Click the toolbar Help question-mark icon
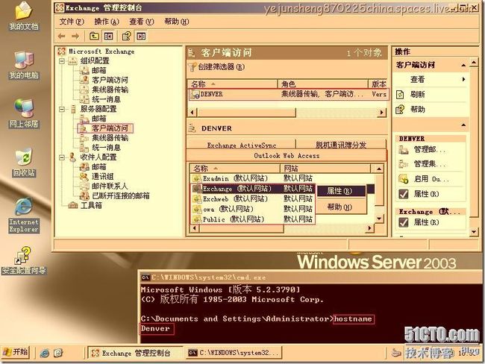The image size is (485, 364). pyautogui.click(x=127, y=37)
